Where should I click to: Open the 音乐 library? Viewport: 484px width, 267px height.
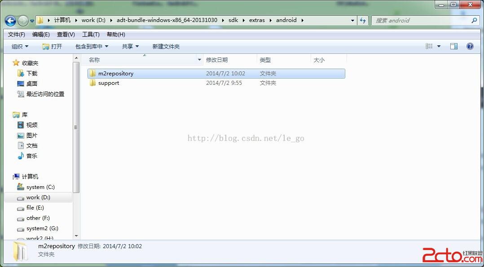31,156
